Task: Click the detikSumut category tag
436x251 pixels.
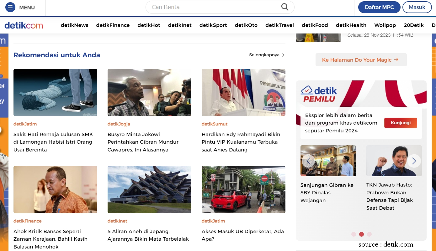Action: (215, 124)
